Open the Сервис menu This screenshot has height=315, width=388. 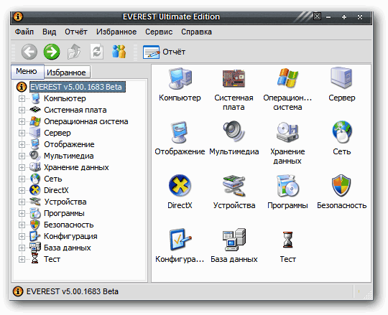(159, 32)
